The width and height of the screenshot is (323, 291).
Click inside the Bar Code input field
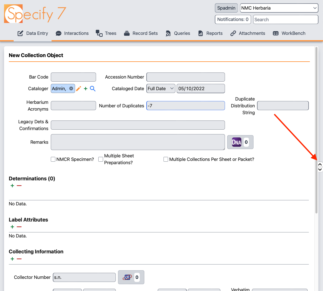(x=73, y=77)
